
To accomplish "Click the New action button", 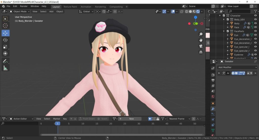I will pyautogui.click(x=131, y=119).
